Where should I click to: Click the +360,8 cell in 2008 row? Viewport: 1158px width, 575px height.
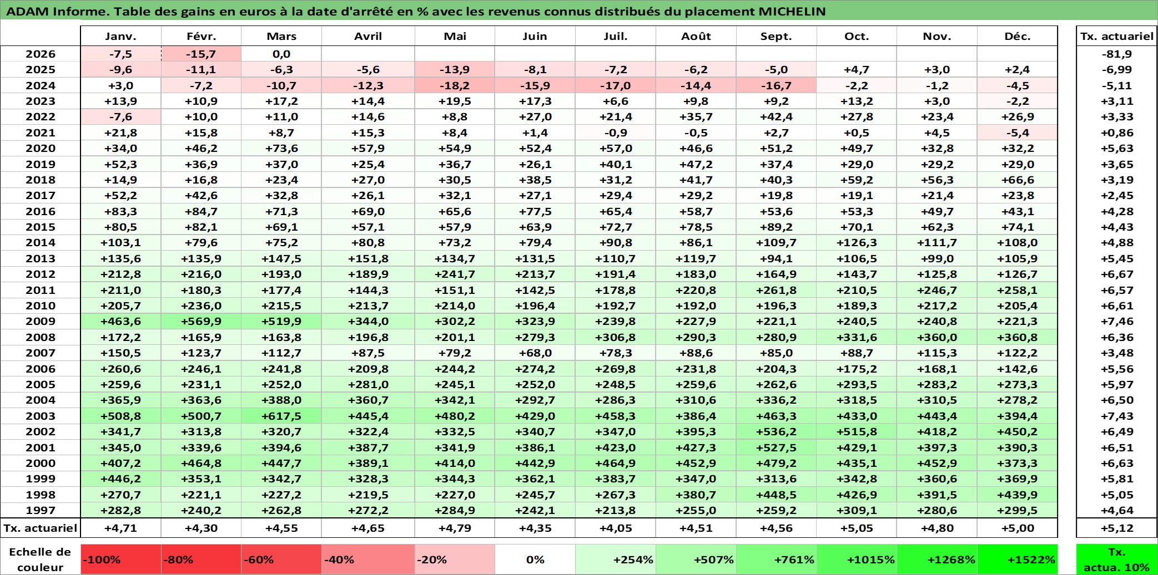[1018, 337]
